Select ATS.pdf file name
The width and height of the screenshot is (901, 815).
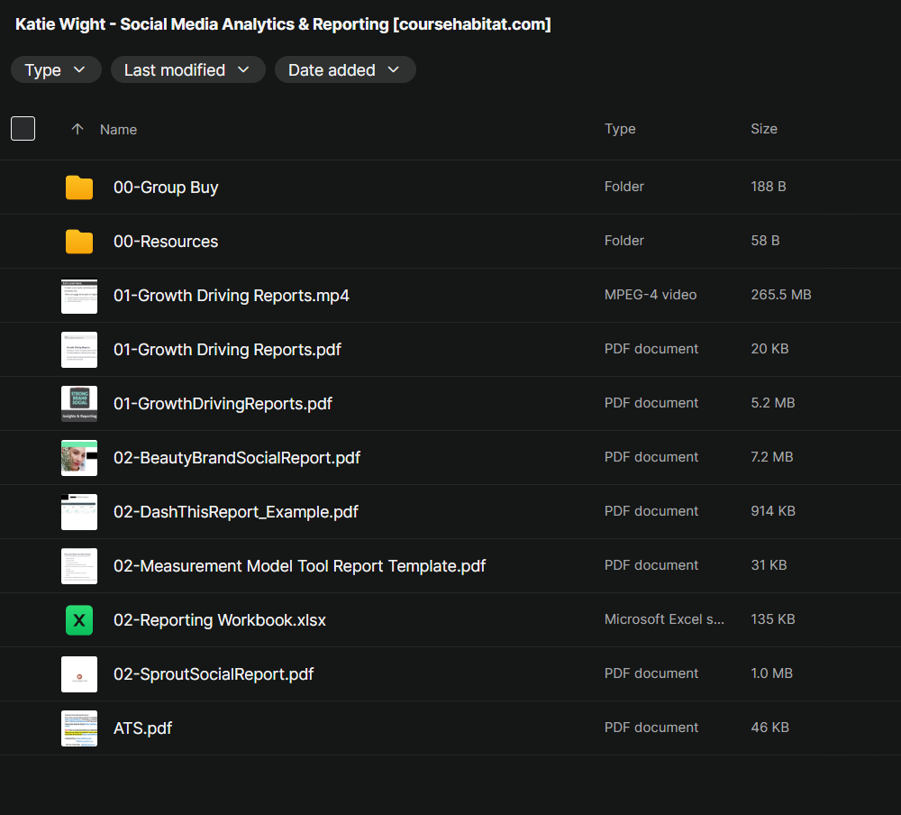tap(143, 728)
